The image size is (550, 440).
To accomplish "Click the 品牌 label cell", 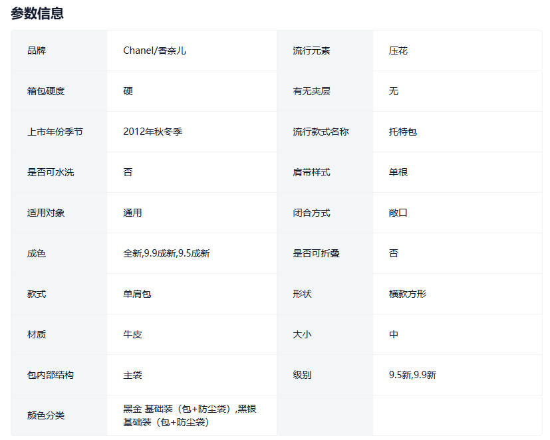I will tap(37, 51).
